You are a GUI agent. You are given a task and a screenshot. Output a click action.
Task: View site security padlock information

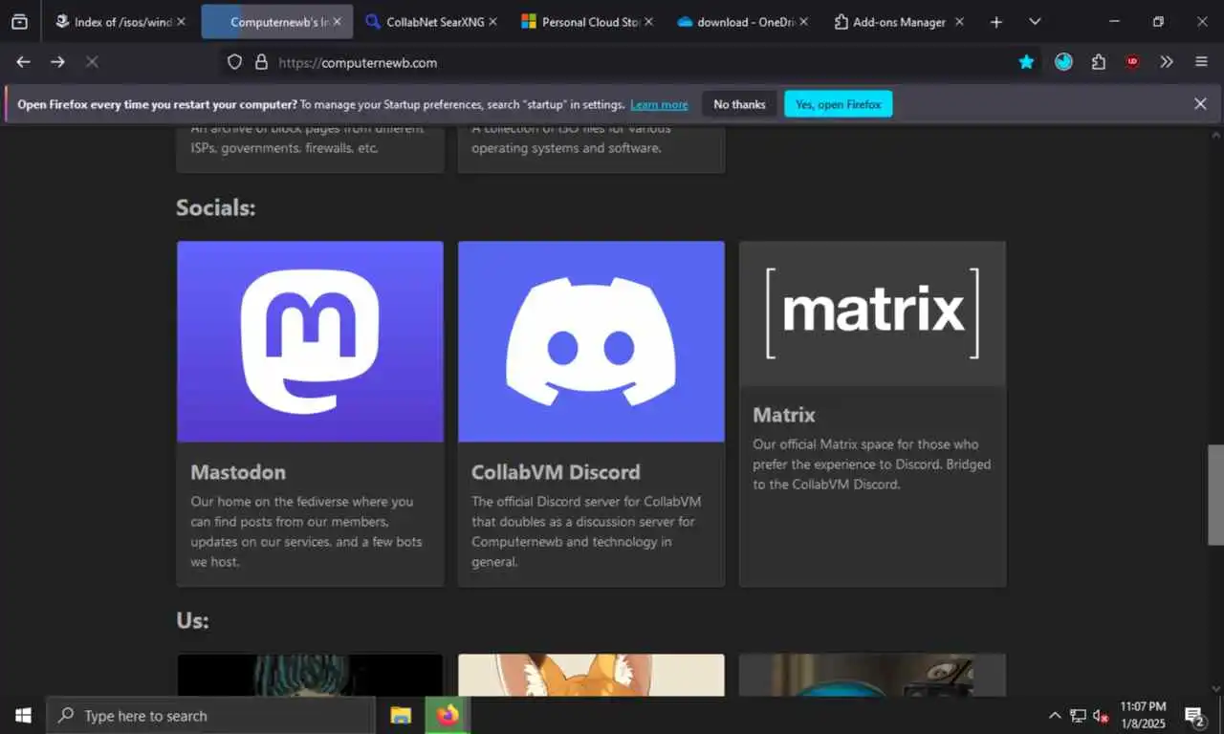tap(260, 62)
